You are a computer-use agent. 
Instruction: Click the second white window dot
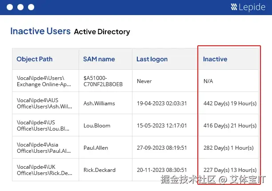click(x=20, y=7)
